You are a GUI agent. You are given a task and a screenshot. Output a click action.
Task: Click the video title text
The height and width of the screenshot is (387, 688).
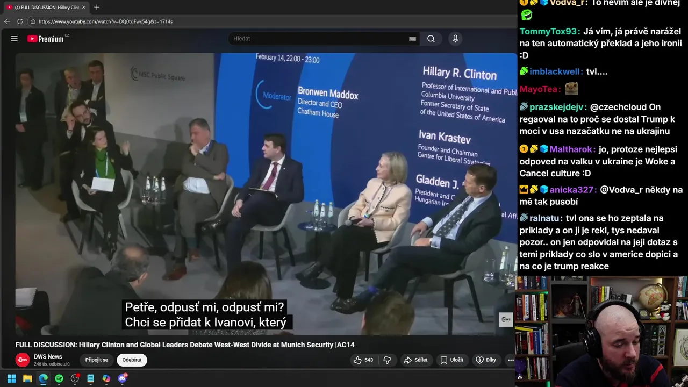[185, 345]
